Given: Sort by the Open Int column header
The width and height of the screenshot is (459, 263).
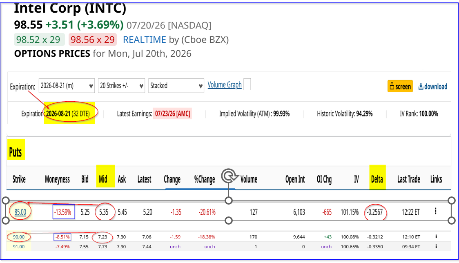Looking at the screenshot, I should click(295, 179).
